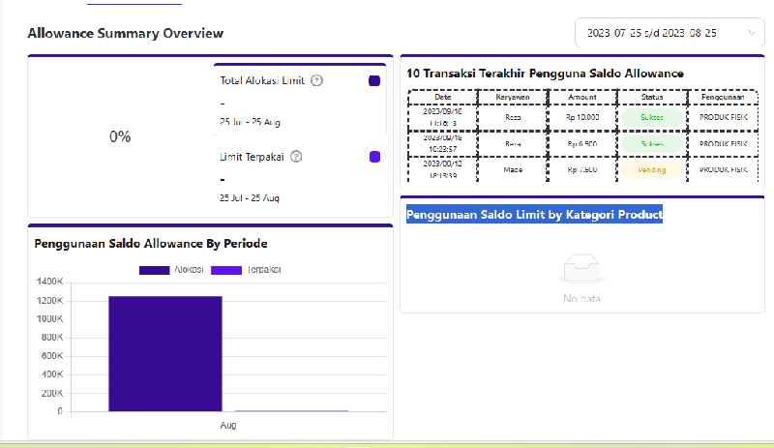Click the Date column header
The width and height of the screenshot is (774, 448).
coord(442,97)
